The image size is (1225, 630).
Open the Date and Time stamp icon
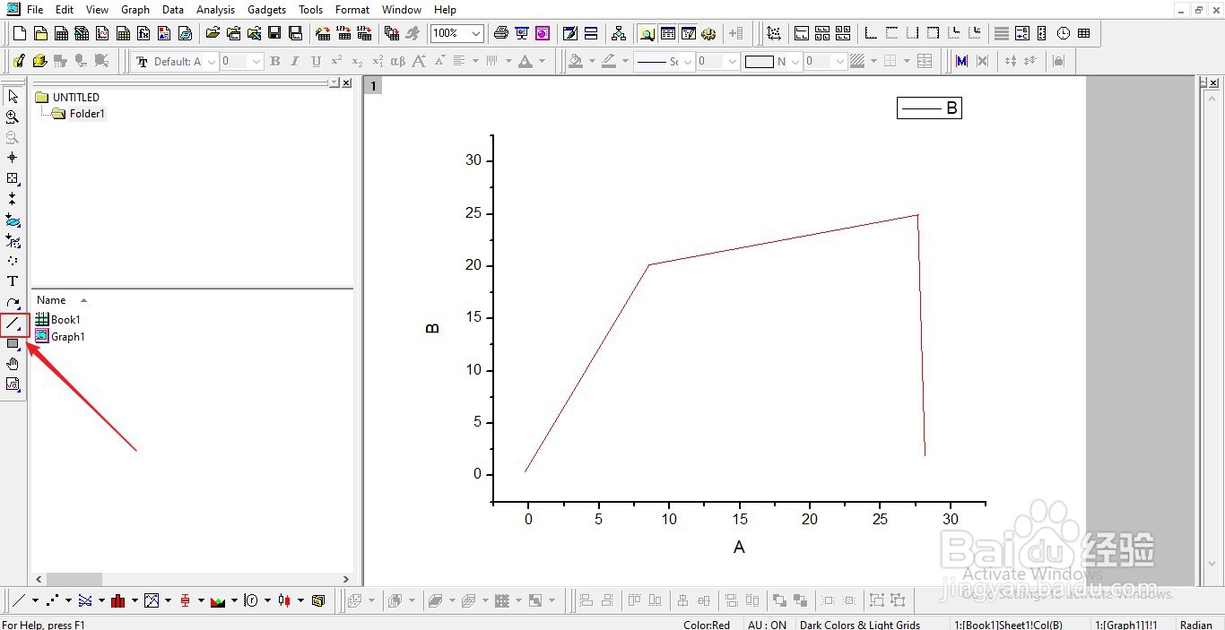(1064, 34)
